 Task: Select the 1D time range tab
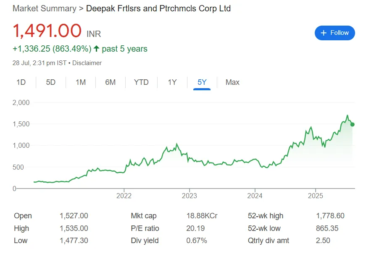point(21,82)
